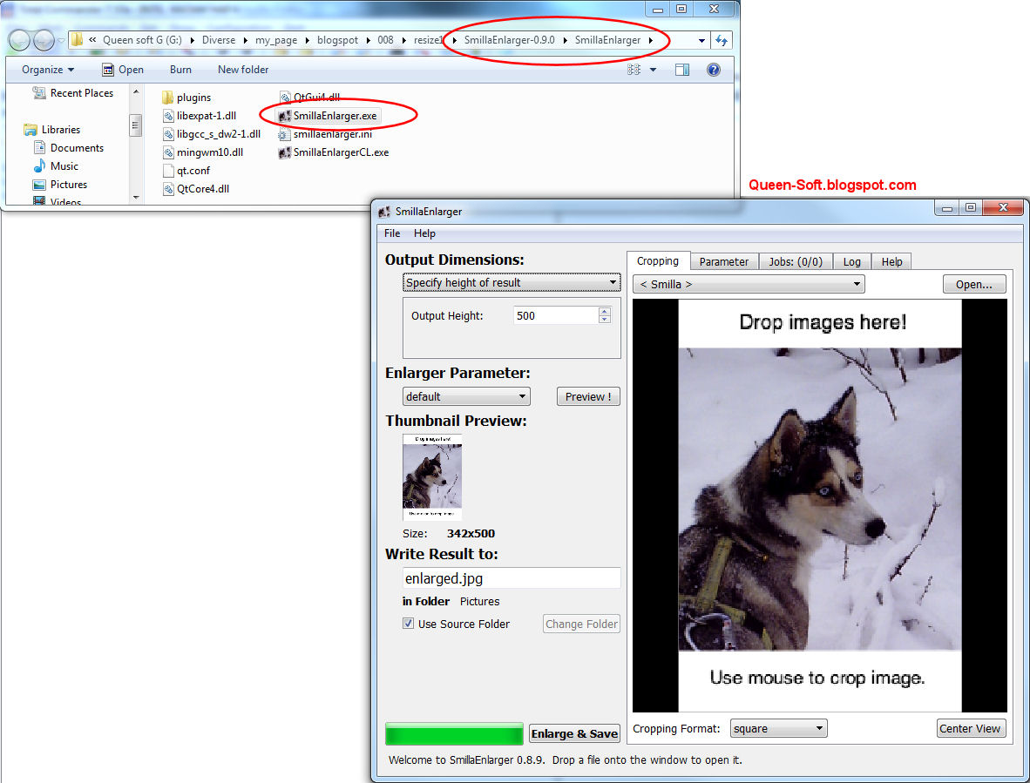
Task: Expand view options arrow in Explorer
Action: tap(653, 70)
